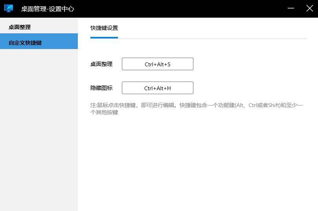Close the settings center window

(309, 8)
